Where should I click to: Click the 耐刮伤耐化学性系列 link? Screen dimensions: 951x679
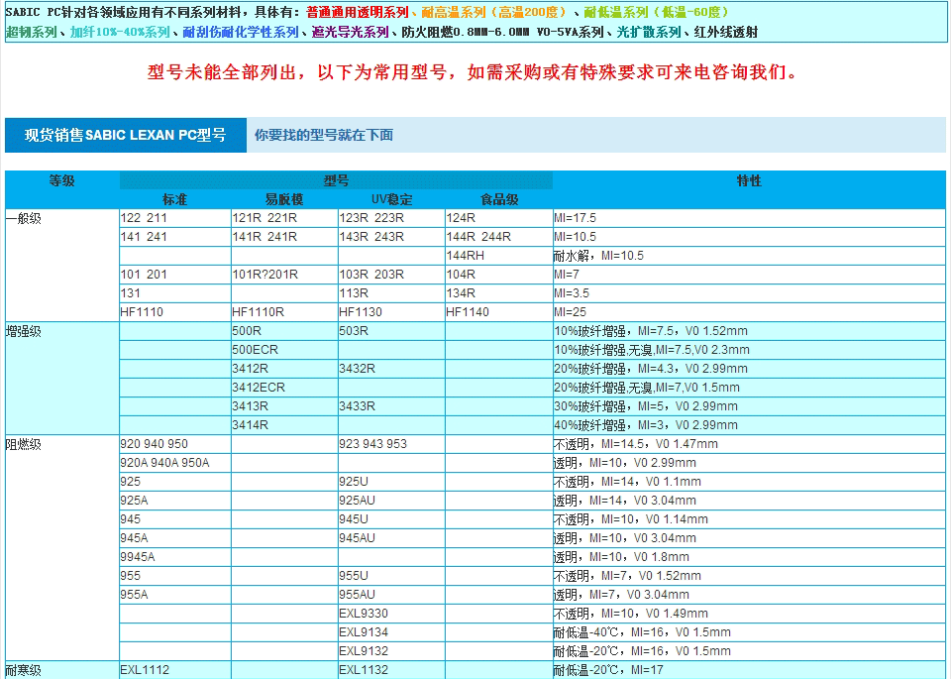coord(241,32)
